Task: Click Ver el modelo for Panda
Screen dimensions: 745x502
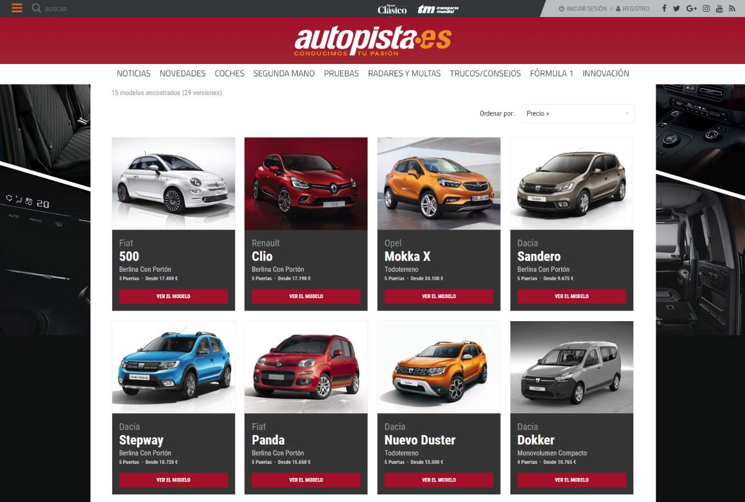Action: [306, 480]
